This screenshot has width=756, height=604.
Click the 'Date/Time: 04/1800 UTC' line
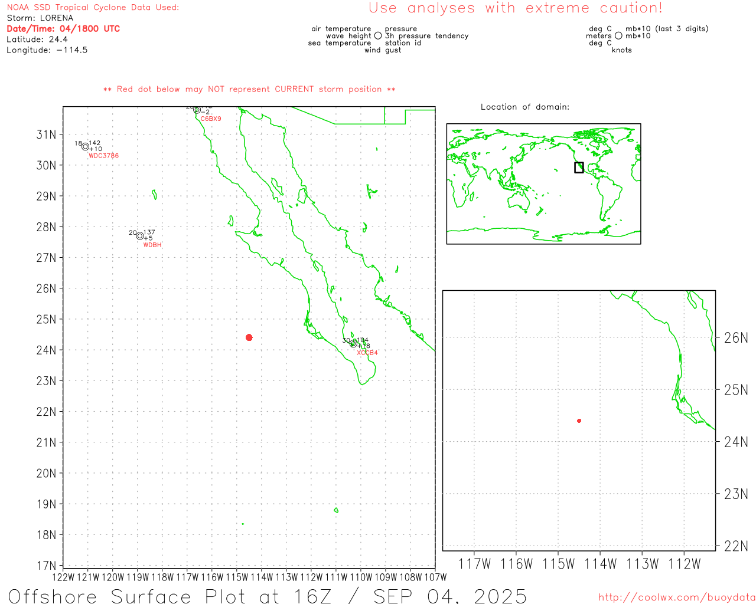pos(63,29)
